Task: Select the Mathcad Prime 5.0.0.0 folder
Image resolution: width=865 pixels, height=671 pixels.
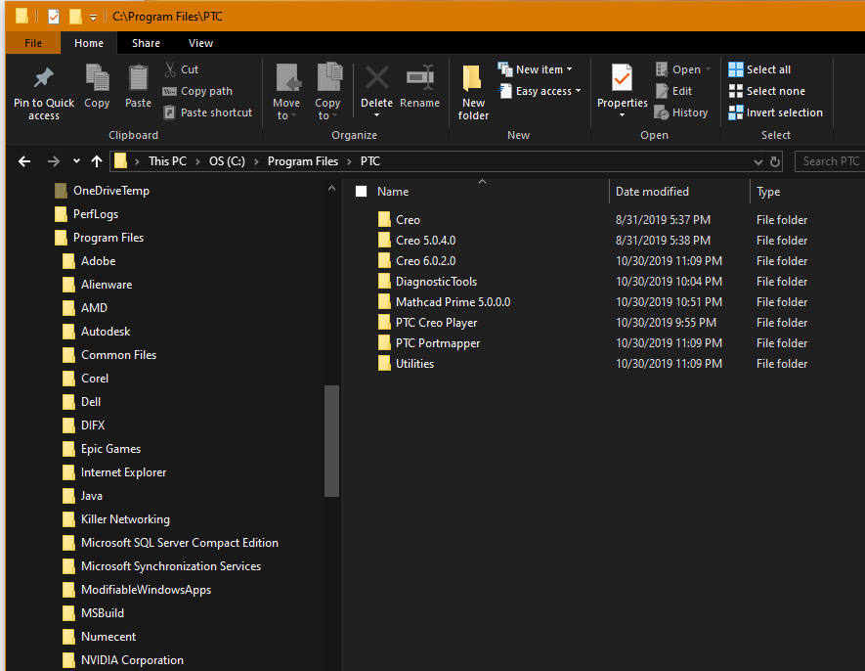Action: coord(452,302)
